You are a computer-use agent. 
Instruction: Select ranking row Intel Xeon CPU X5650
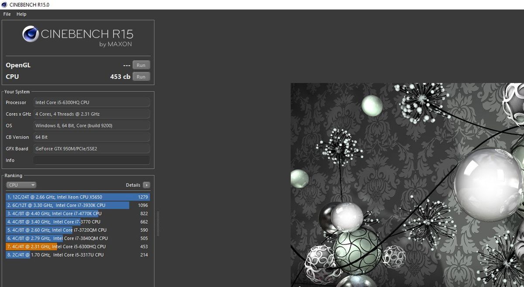tap(78, 197)
